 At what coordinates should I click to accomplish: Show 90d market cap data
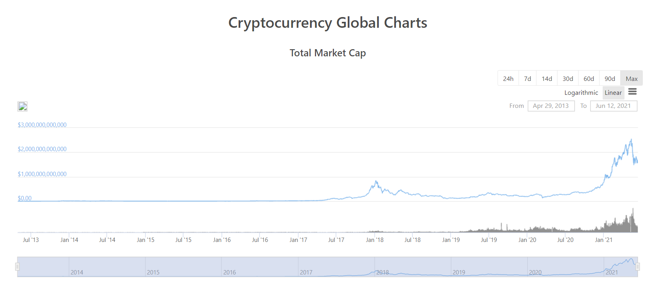[610, 78]
